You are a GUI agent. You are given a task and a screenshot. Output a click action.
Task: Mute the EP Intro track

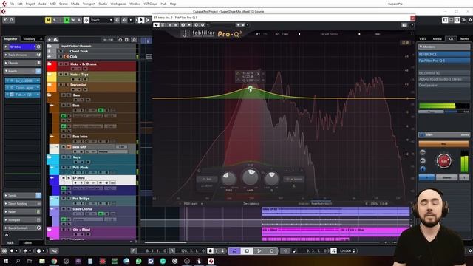(64, 178)
